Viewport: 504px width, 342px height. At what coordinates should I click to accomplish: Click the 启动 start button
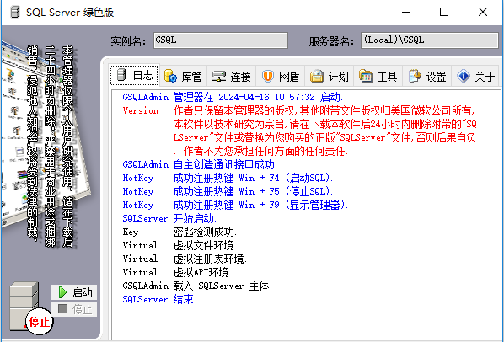coord(74,292)
